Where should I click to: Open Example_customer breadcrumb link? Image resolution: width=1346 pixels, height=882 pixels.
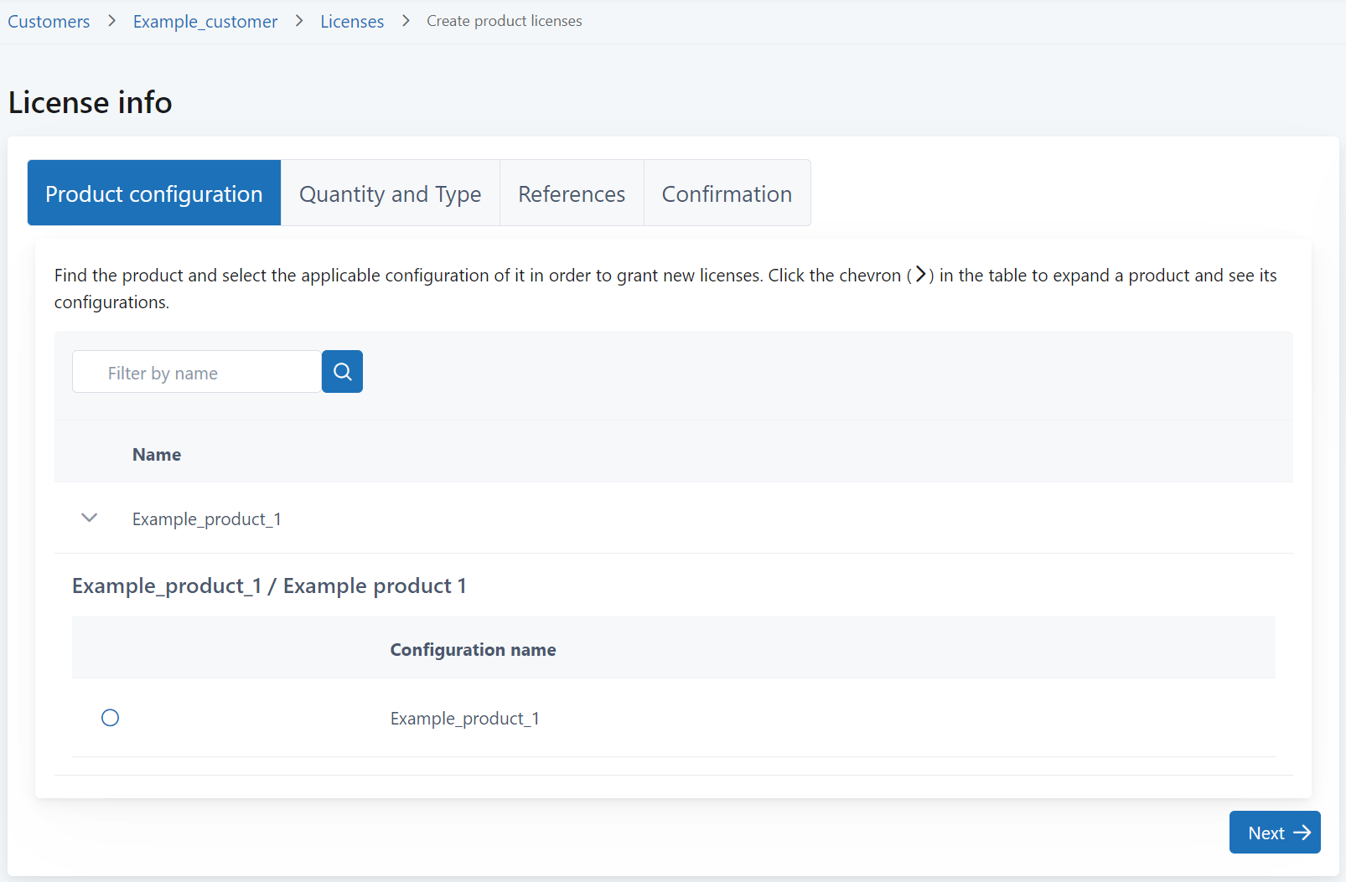point(205,22)
